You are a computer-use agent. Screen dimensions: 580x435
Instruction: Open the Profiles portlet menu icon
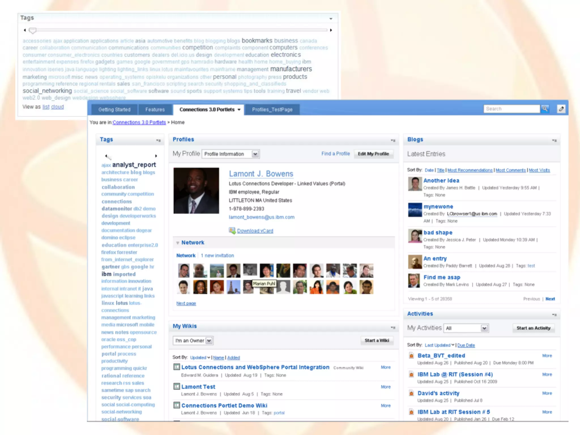pos(393,140)
